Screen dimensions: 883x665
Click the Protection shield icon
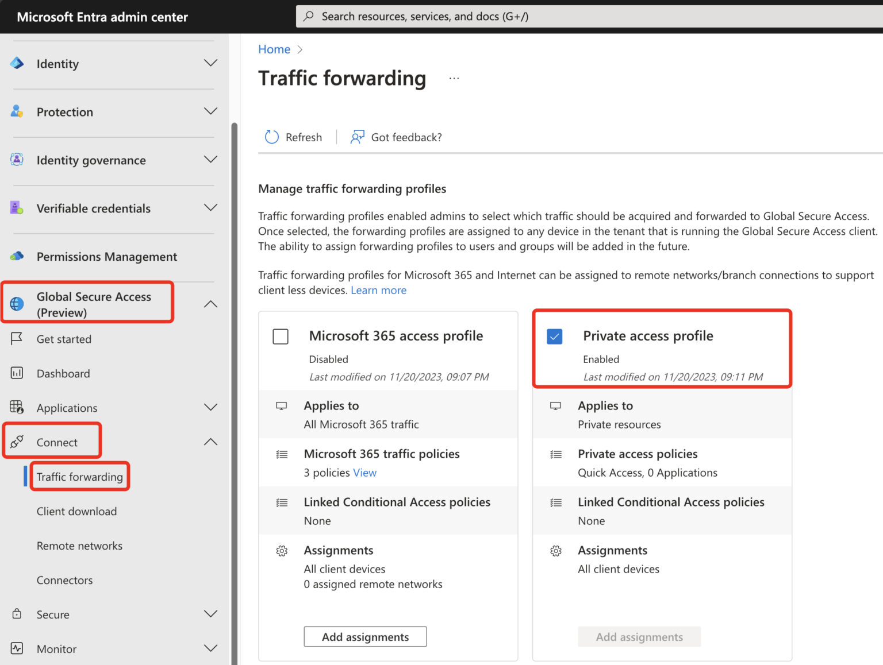click(x=17, y=111)
